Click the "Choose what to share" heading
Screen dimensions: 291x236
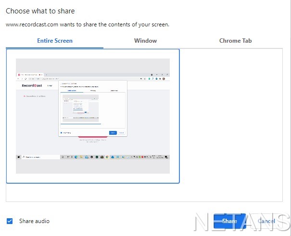pos(40,11)
